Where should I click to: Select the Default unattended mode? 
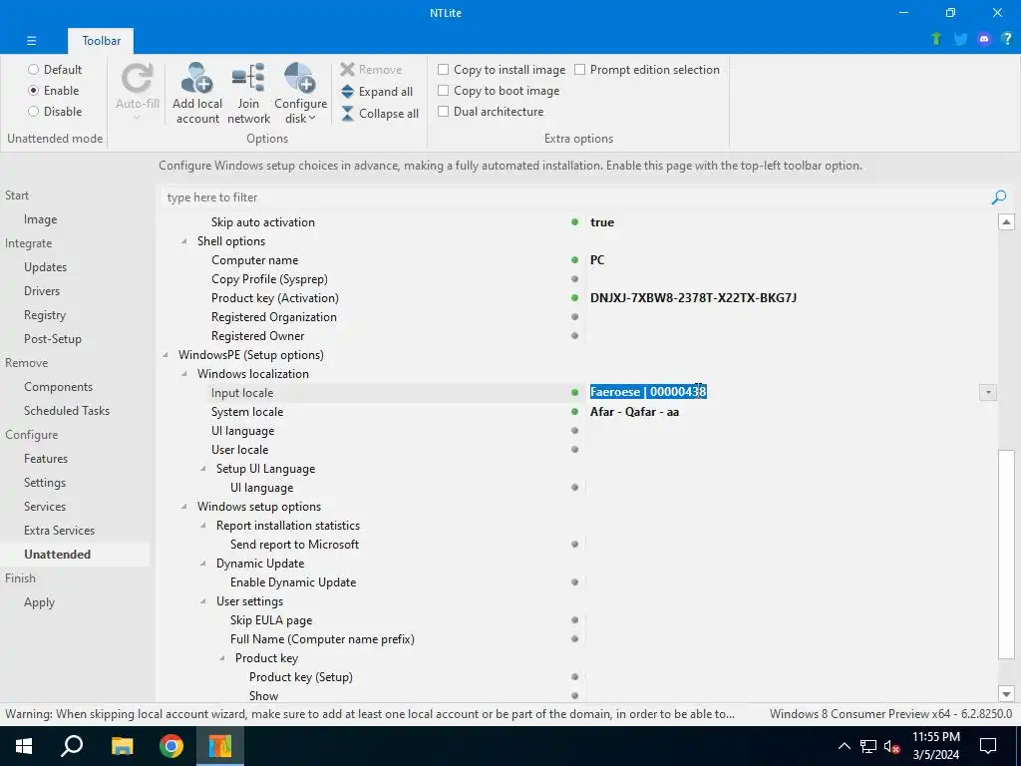pyautogui.click(x=55, y=70)
